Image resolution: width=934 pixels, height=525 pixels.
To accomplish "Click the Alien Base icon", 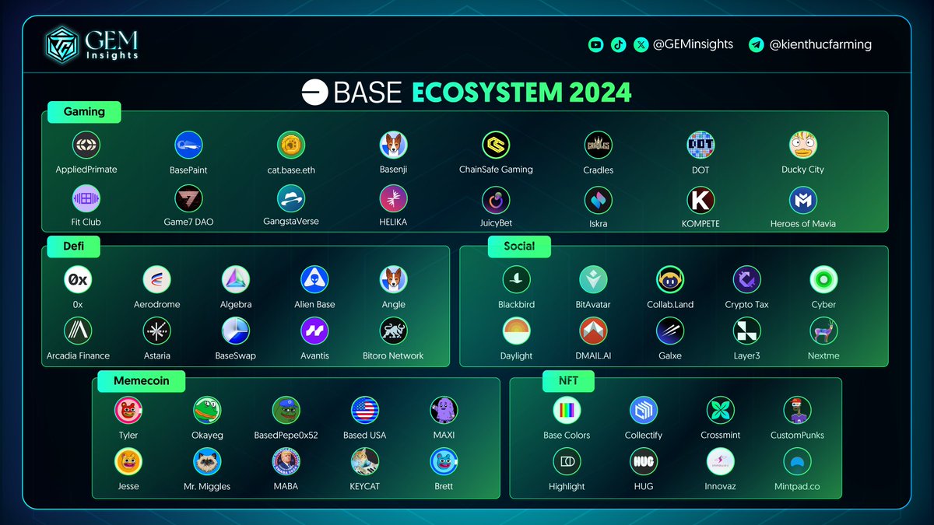I will coord(314,279).
